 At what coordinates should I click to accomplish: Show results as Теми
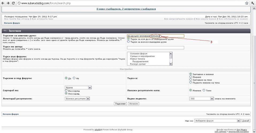[x=204, y=90]
